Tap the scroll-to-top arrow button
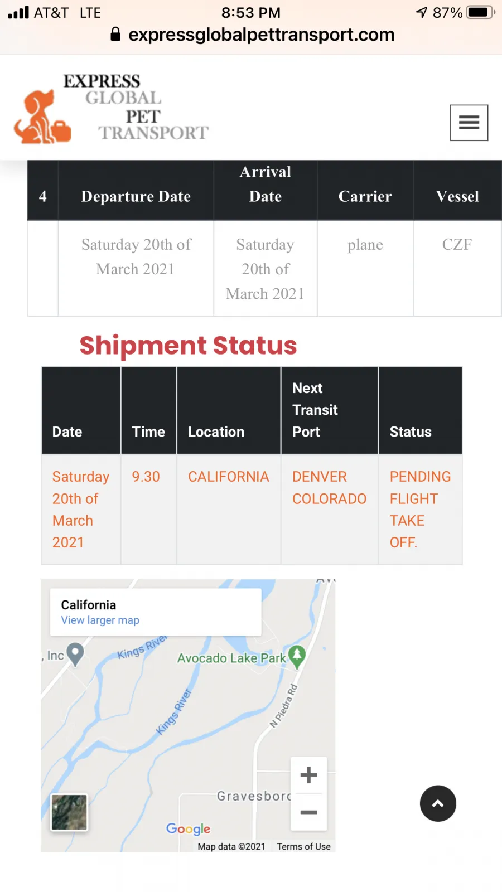 coord(438,803)
